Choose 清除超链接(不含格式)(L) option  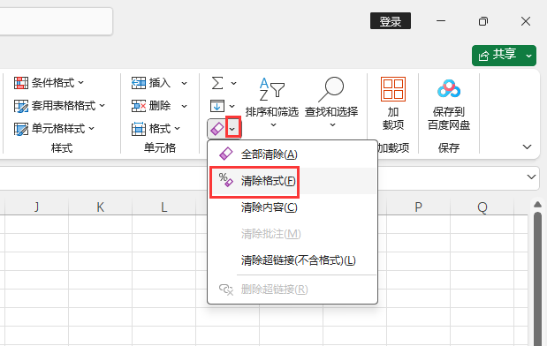[292, 260]
